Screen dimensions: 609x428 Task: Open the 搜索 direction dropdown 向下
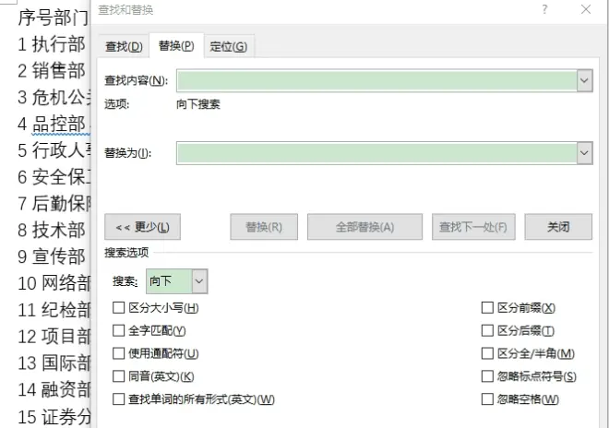point(177,281)
